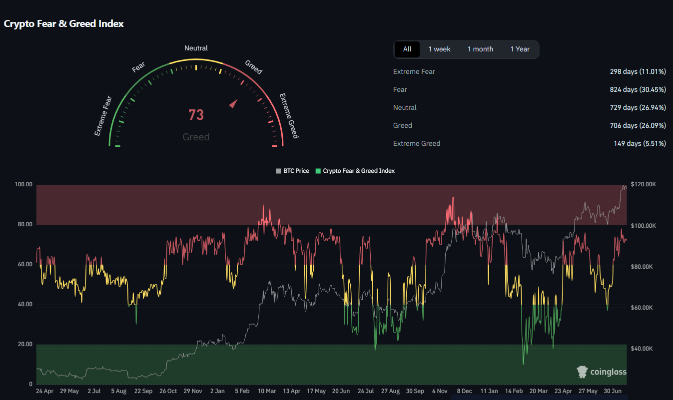Click the 100.00 y-axis label
673x400 pixels.
coord(24,185)
